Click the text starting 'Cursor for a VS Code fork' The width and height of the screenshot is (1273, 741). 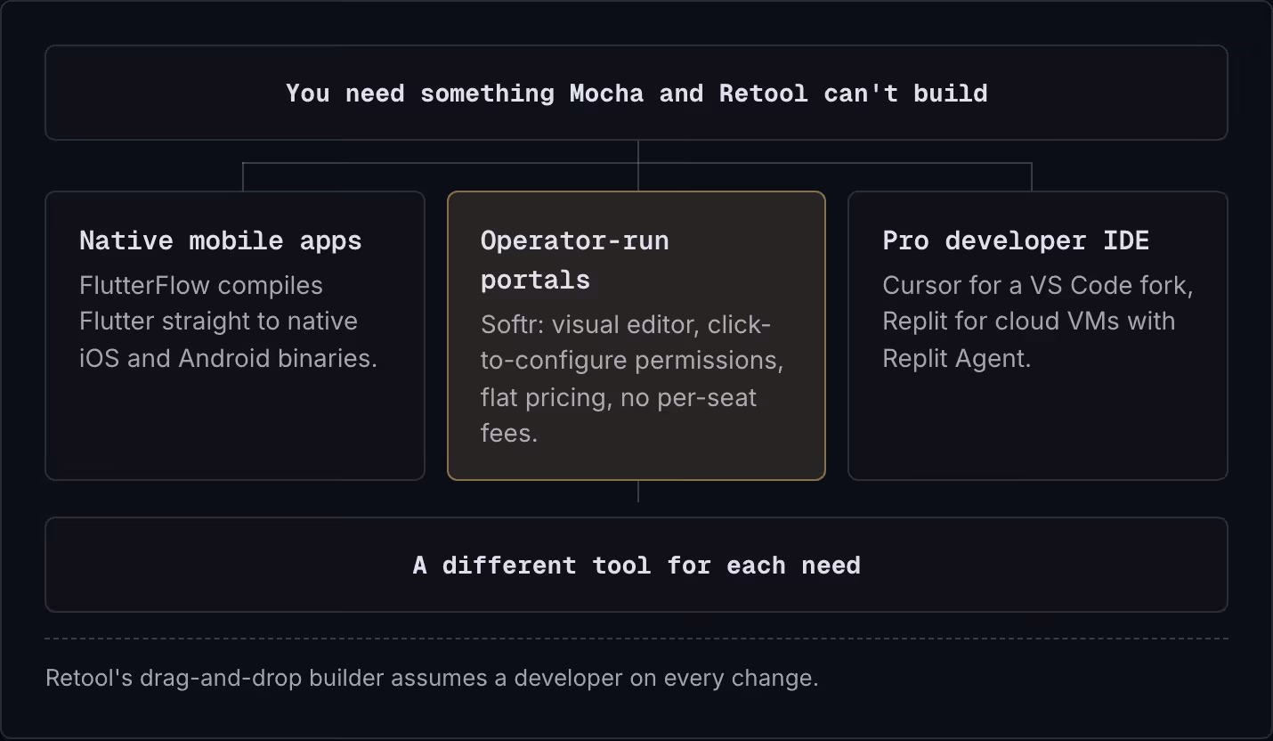tap(1038, 322)
